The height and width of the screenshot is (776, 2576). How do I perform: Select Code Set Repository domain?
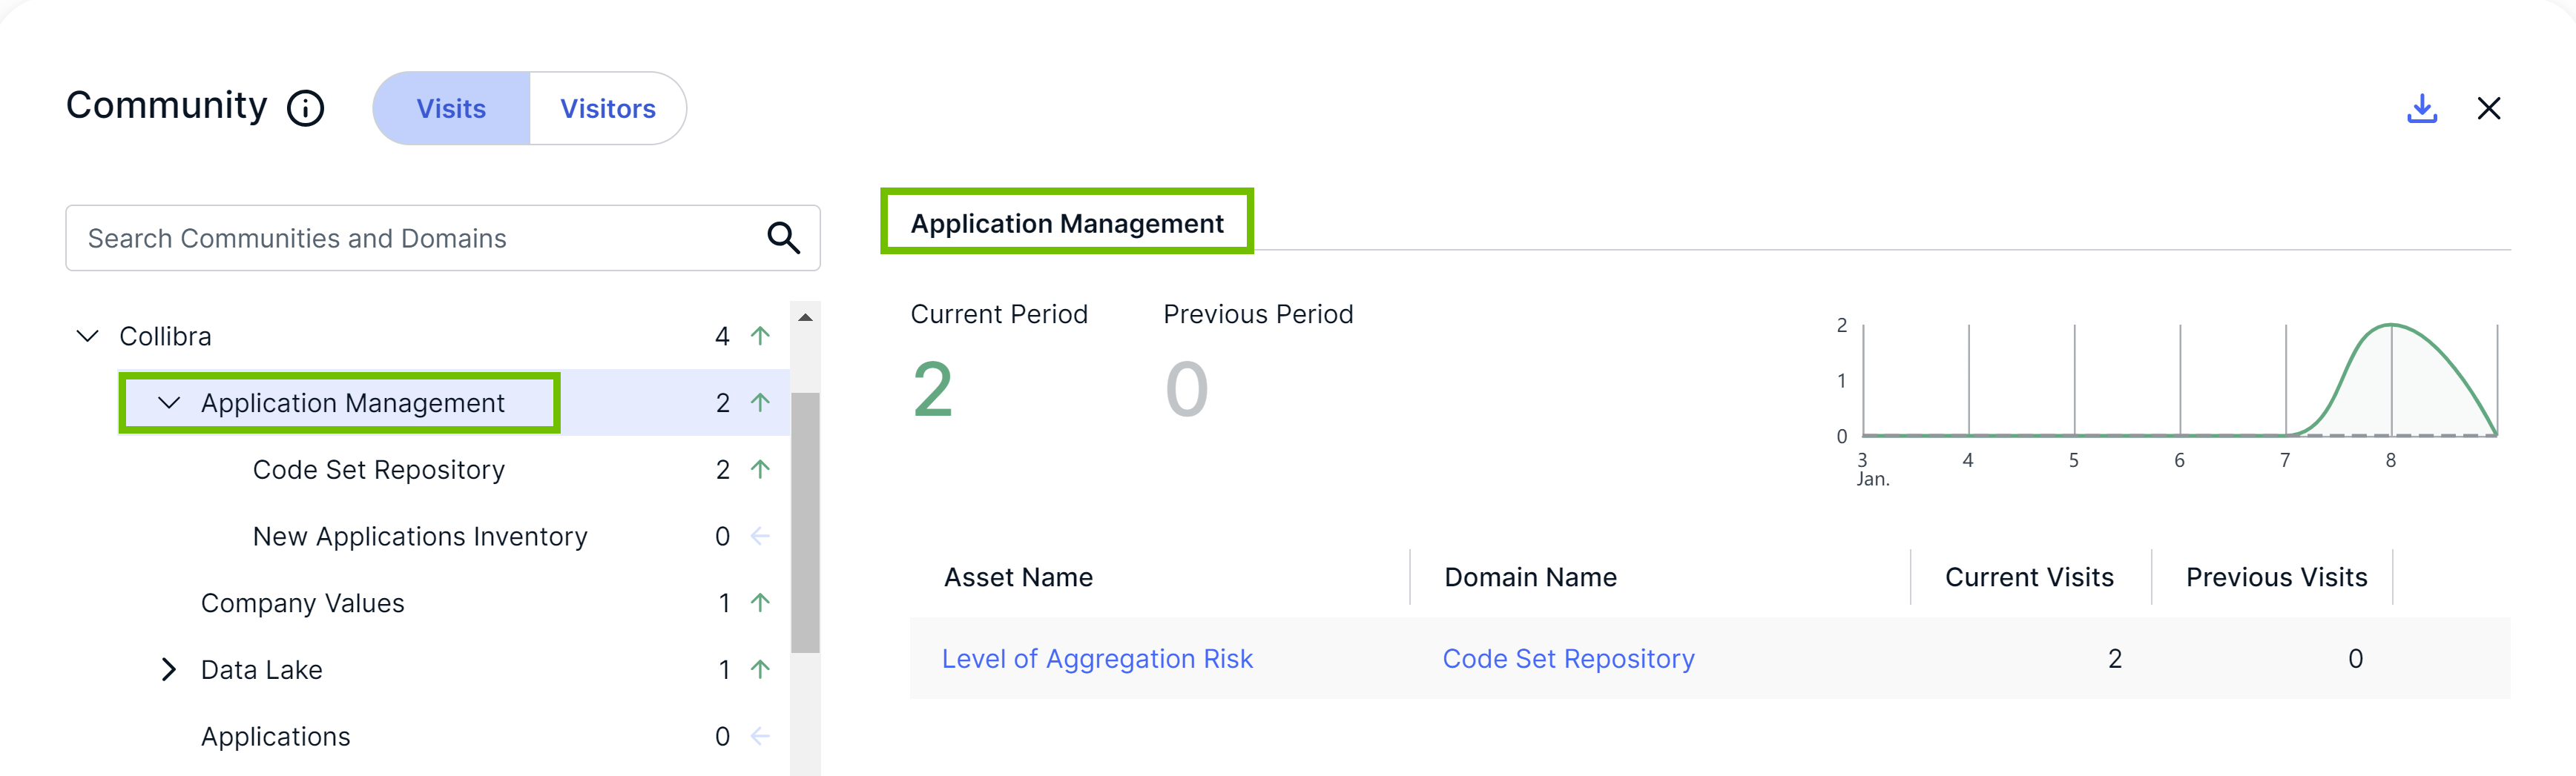[x=378, y=469]
